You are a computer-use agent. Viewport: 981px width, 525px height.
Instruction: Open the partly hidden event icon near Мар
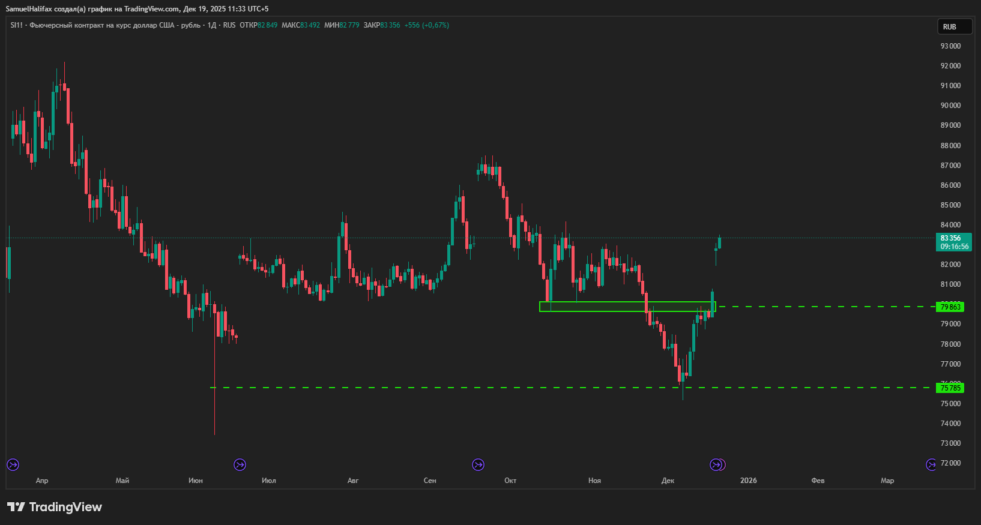click(931, 464)
